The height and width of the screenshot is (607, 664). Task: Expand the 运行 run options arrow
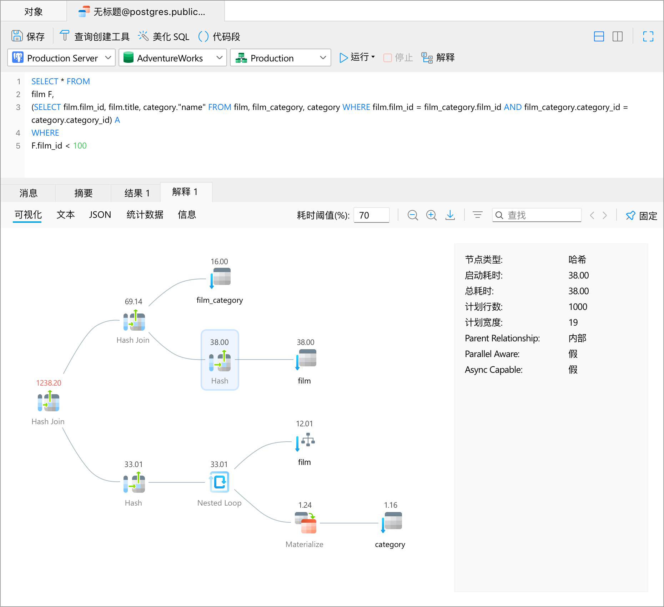pos(372,57)
